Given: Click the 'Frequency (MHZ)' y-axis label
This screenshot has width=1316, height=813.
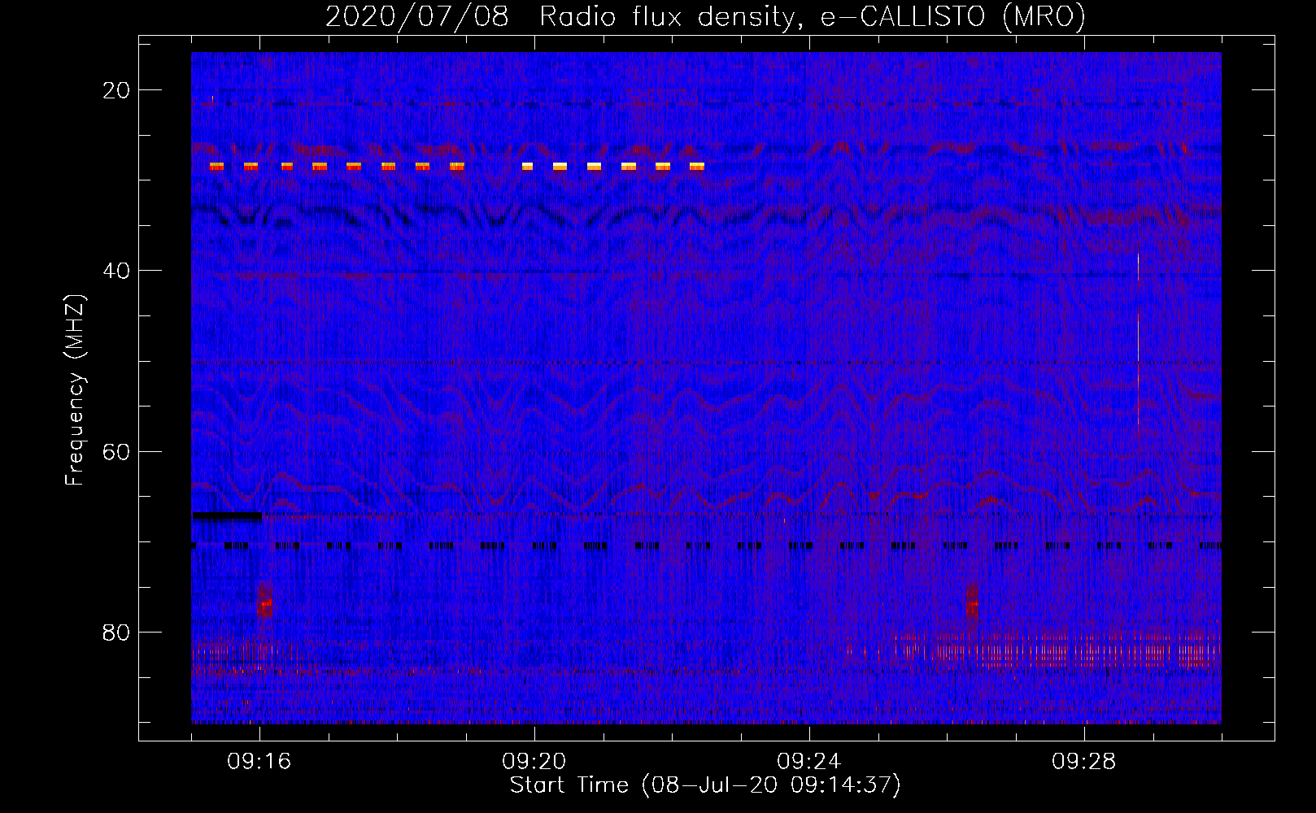Looking at the screenshot, I should pos(75,390).
